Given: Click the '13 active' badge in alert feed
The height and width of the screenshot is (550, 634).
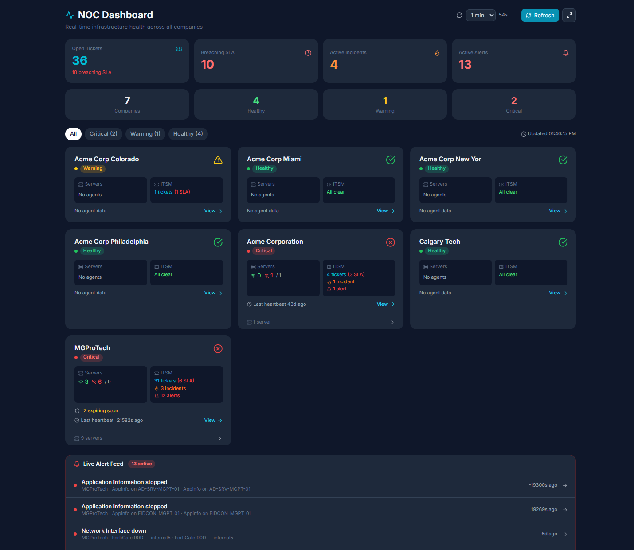Looking at the screenshot, I should pyautogui.click(x=141, y=464).
